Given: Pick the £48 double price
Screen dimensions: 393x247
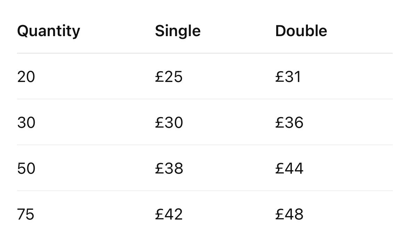Looking at the screenshot, I should pyautogui.click(x=289, y=214).
